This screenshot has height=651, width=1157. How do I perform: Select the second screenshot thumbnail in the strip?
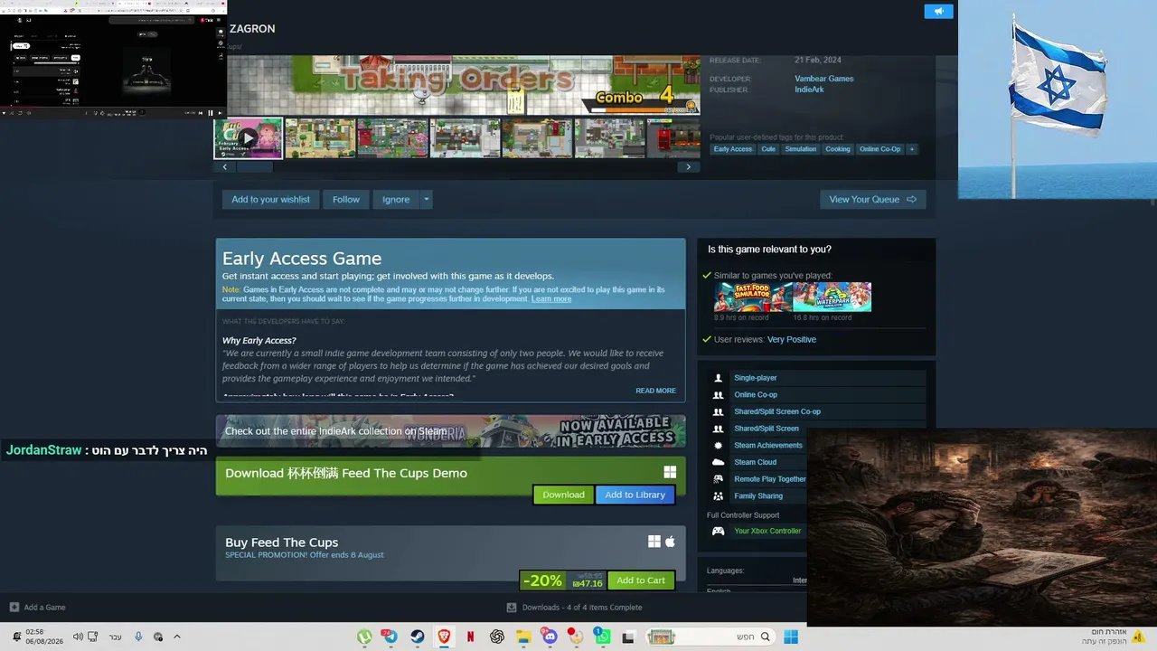pyautogui.click(x=320, y=138)
